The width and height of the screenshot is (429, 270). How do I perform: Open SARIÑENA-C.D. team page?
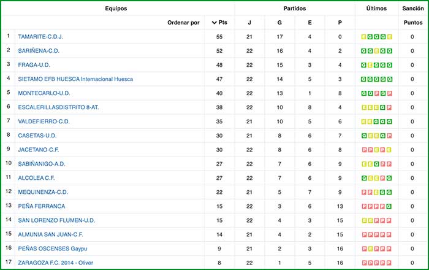click(47, 51)
